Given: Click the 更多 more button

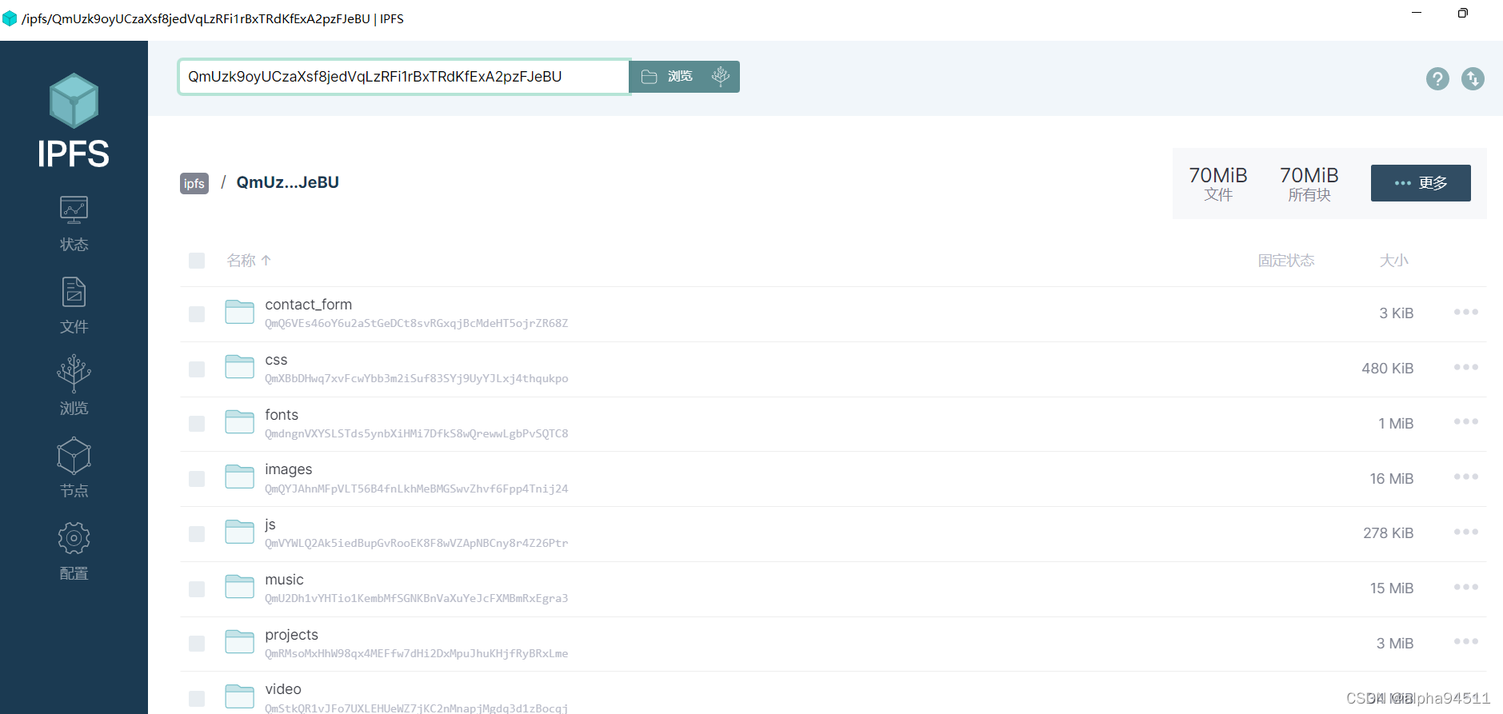Looking at the screenshot, I should pyautogui.click(x=1421, y=183).
